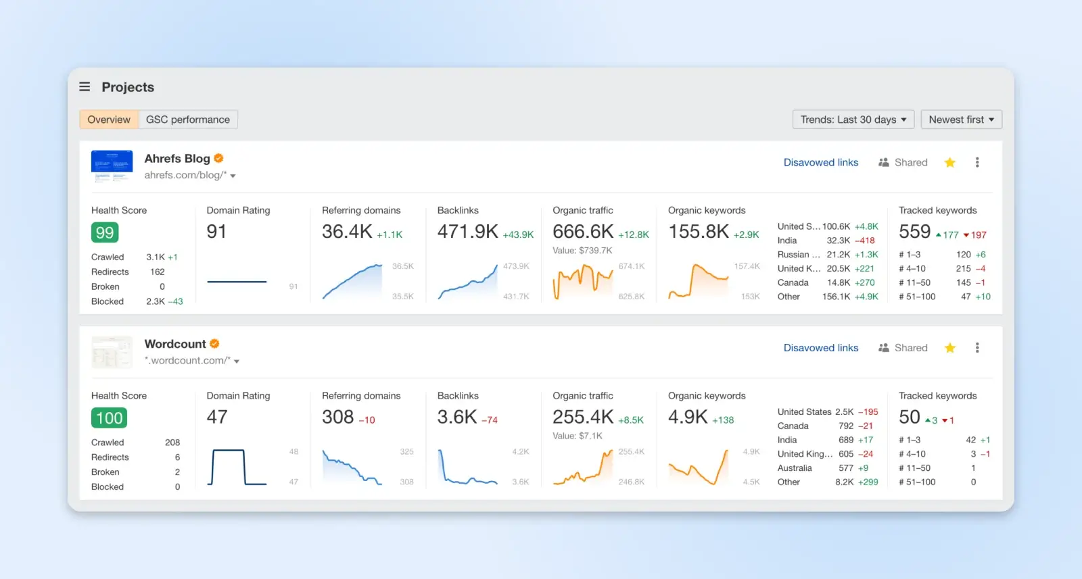Open Disavowed links for Ahrefs Blog

click(x=820, y=163)
